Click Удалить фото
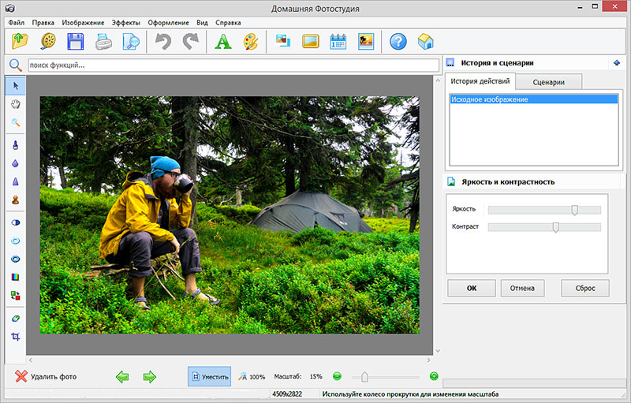 pyautogui.click(x=46, y=376)
